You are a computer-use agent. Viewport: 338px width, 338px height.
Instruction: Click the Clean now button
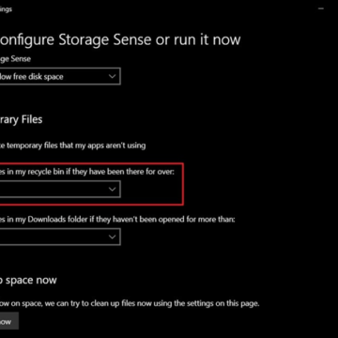[9, 321]
